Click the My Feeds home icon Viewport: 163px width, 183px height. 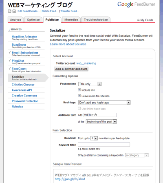[x=138, y=20]
